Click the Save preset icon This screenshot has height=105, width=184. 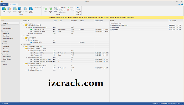(50, 9)
